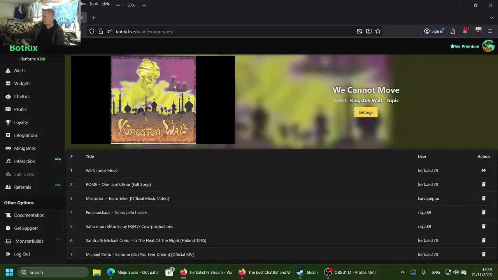
Task: Expand the list all tabs chevron
Action: coord(491,18)
